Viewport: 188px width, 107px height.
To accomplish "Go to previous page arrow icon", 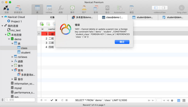I will [153, 100].
